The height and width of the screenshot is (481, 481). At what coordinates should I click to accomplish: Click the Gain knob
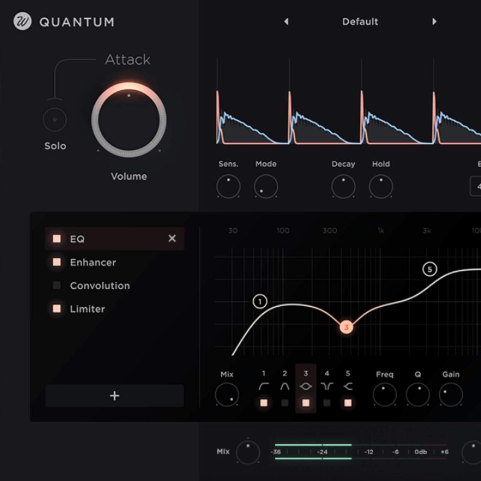point(451,395)
